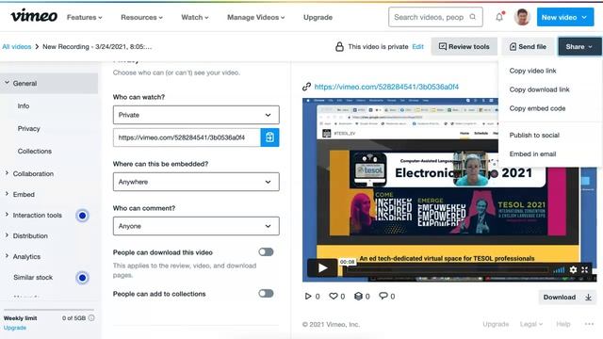Viewport: 603px width, 339px height.
Task: Open the Similar stock sidebar item
Action: pos(33,278)
